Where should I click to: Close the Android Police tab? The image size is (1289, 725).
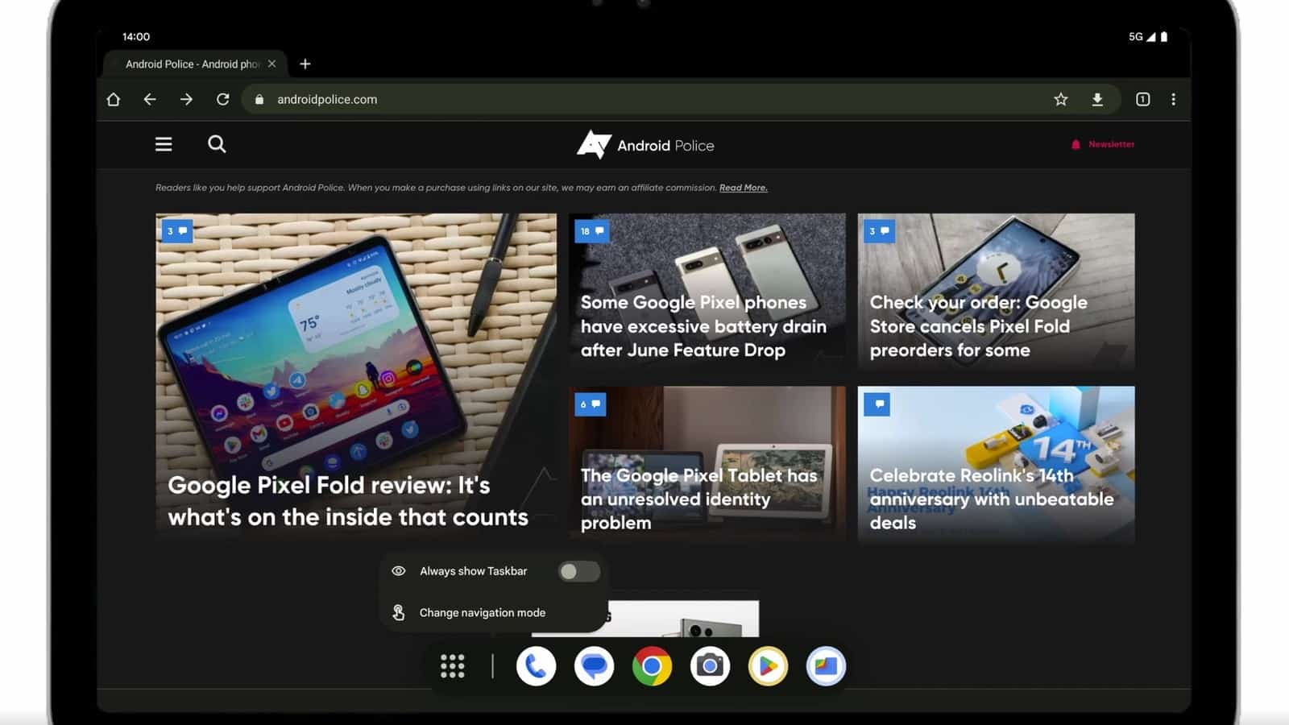pos(272,64)
